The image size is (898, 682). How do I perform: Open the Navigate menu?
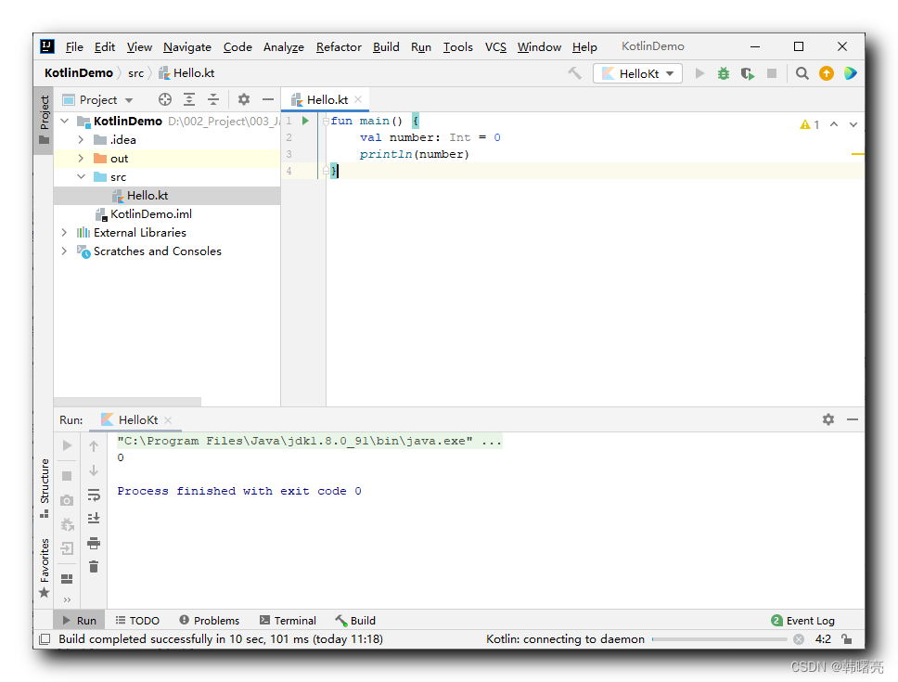(187, 47)
